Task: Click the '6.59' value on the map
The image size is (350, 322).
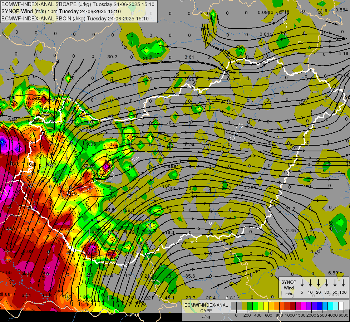Action: (333, 273)
